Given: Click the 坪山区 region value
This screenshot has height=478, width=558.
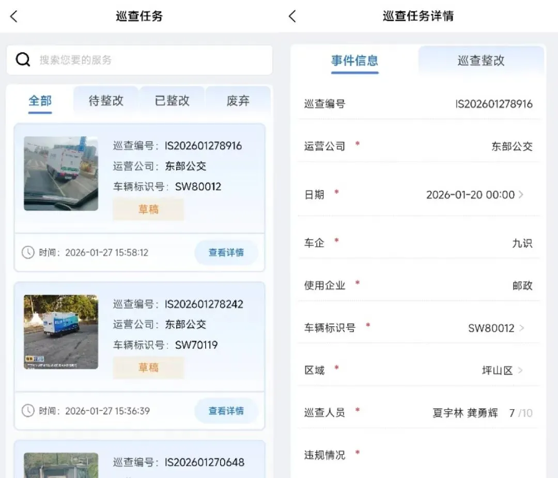Looking at the screenshot, I should [497, 371].
